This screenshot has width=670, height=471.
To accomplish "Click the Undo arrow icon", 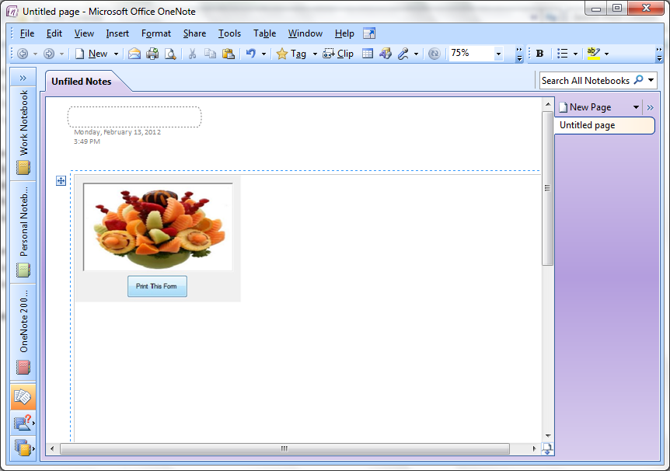I will (x=251, y=54).
